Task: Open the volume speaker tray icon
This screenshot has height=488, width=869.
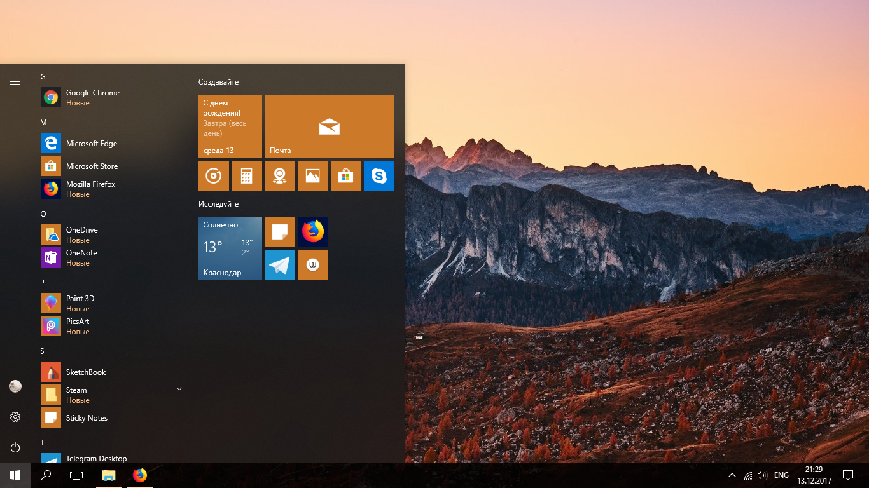Action: [x=762, y=475]
